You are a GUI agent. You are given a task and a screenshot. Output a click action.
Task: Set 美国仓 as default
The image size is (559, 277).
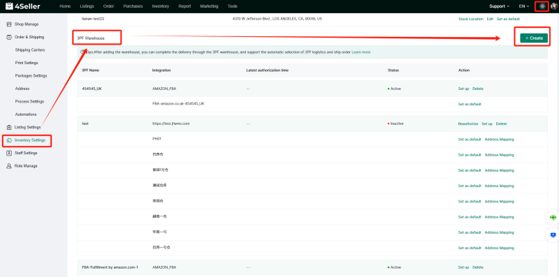[470, 202]
